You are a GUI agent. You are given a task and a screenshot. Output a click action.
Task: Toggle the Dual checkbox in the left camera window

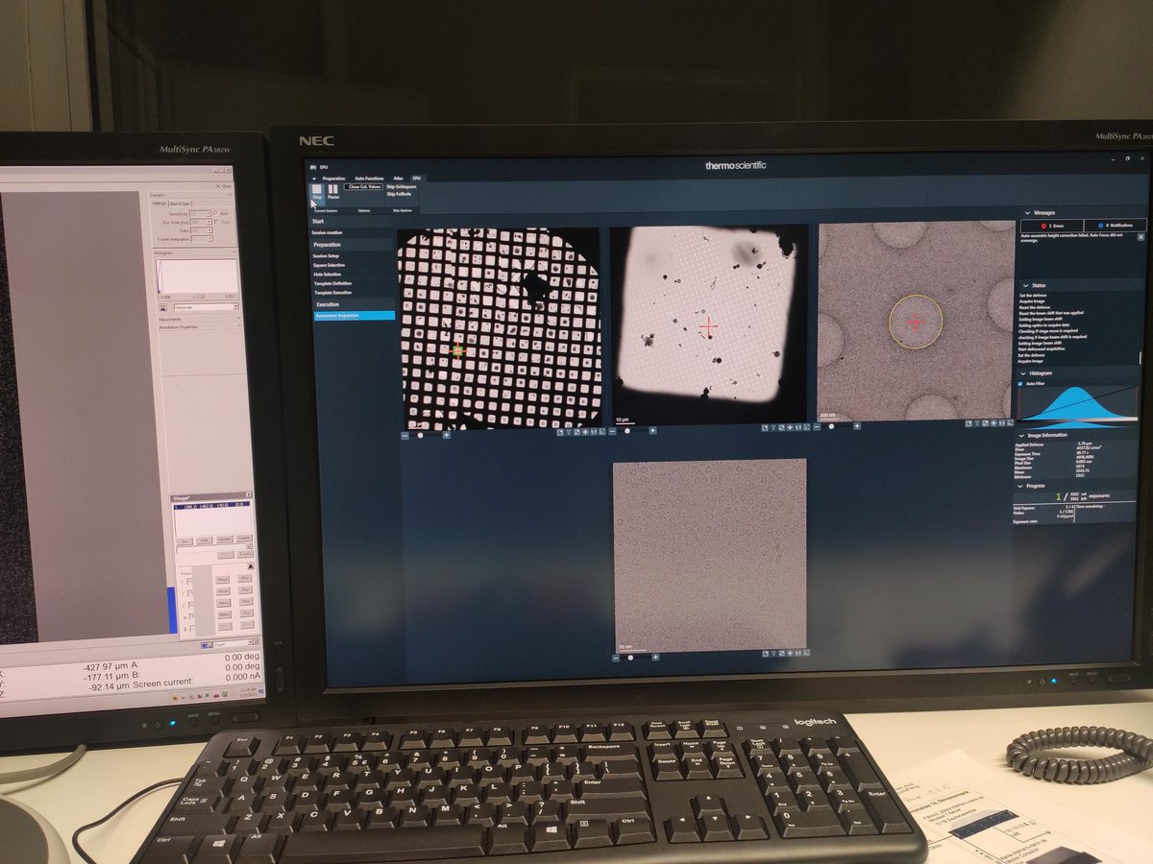(x=216, y=222)
